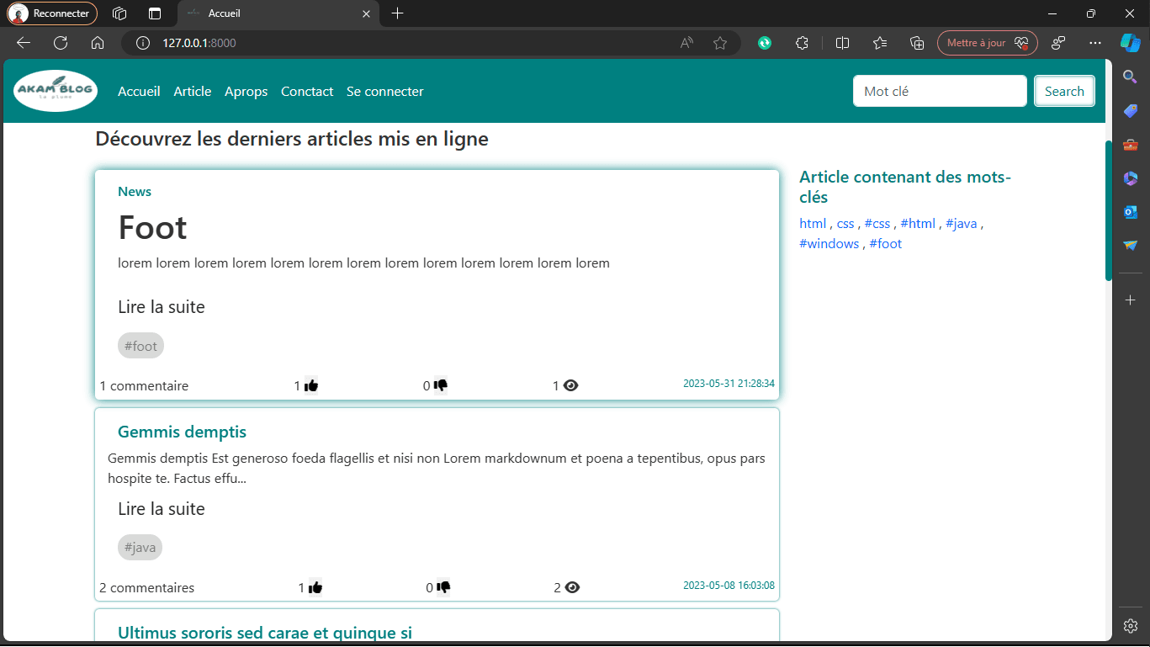Refresh the page

61,43
